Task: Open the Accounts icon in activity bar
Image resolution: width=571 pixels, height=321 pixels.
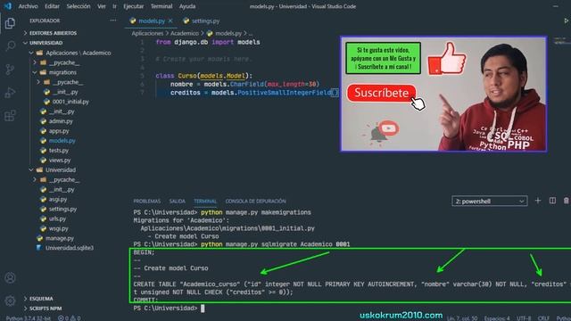Action: point(10,277)
